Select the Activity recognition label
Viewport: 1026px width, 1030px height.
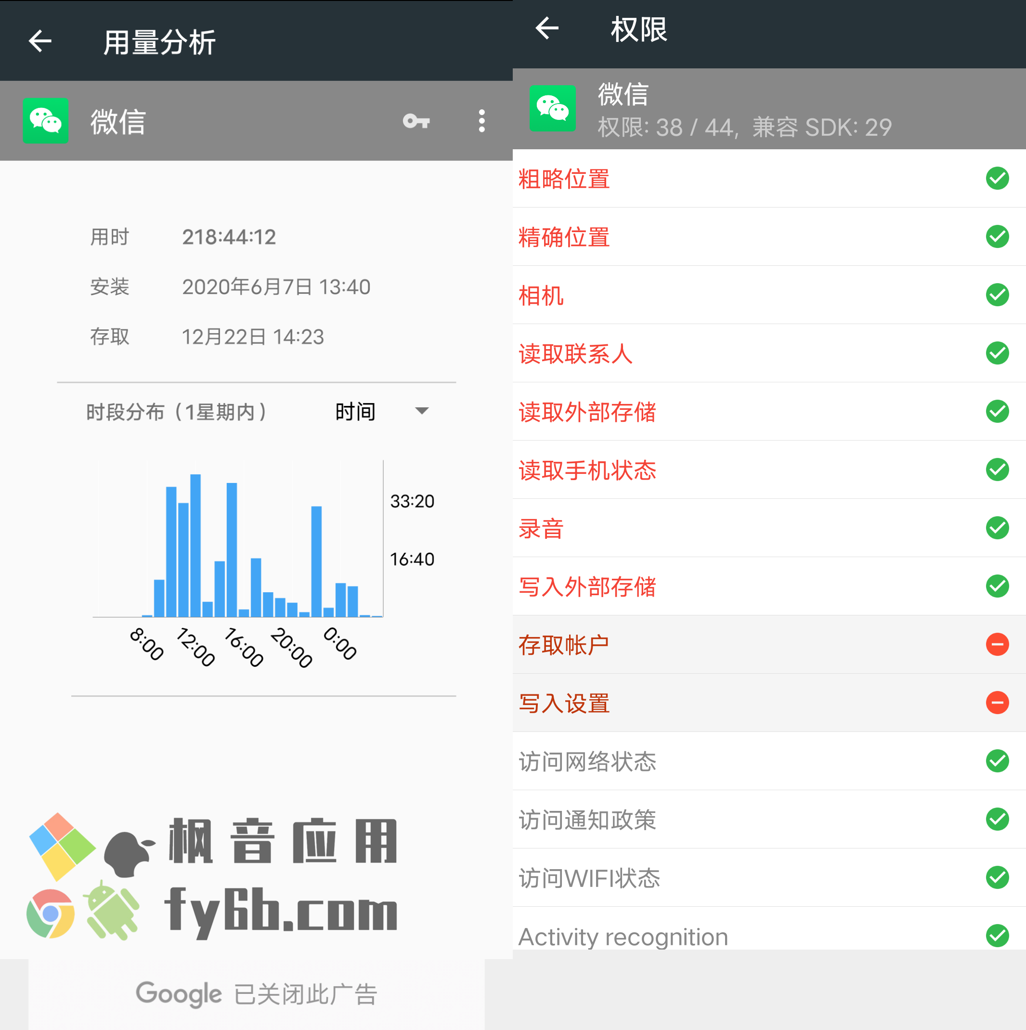click(x=623, y=937)
